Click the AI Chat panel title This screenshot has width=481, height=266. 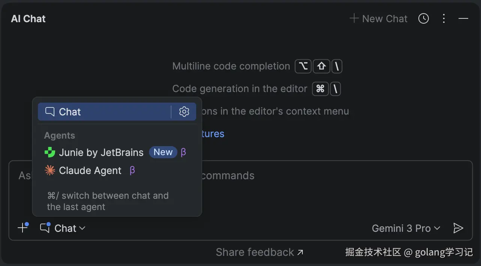tap(29, 19)
